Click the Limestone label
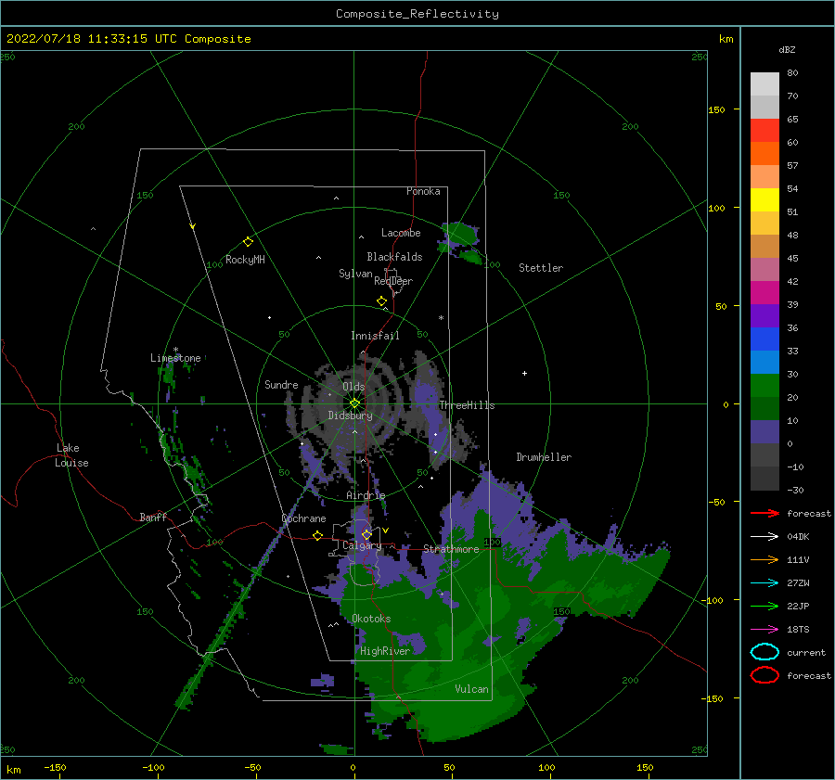The height and width of the screenshot is (780, 835). click(175, 358)
